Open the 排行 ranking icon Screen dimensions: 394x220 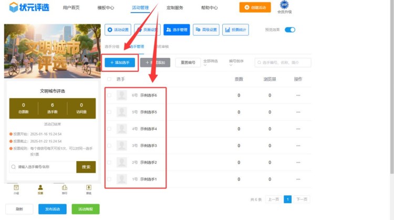click(x=65, y=190)
